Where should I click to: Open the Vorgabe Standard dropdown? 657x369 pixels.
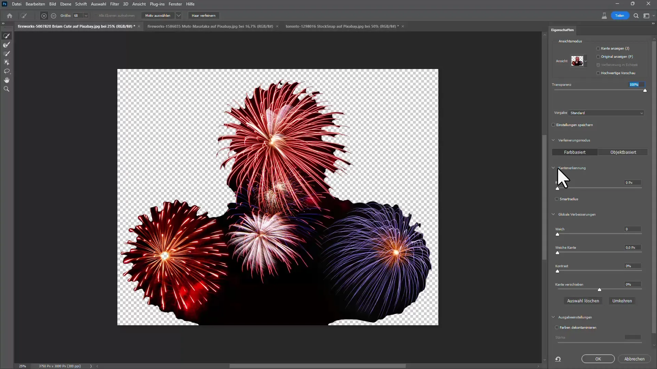pos(606,113)
